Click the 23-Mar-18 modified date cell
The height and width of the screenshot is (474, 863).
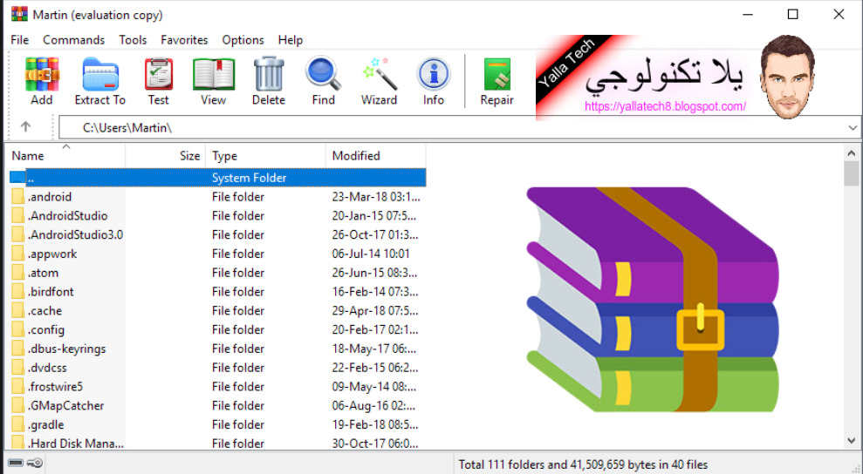376,197
